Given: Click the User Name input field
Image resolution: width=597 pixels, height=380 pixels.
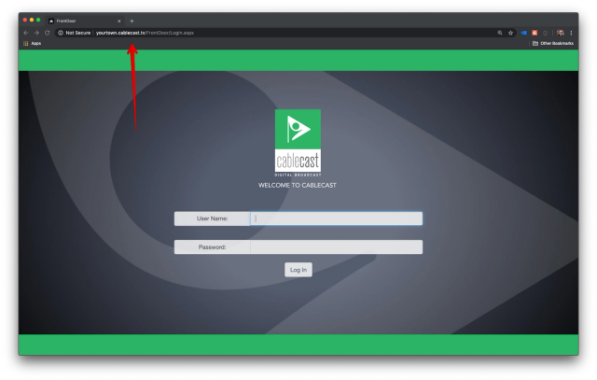Looking at the screenshot, I should [336, 218].
